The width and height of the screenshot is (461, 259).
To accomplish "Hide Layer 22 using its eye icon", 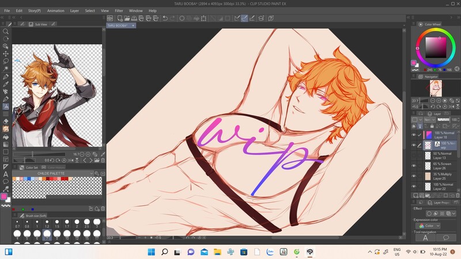I will point(414,186).
